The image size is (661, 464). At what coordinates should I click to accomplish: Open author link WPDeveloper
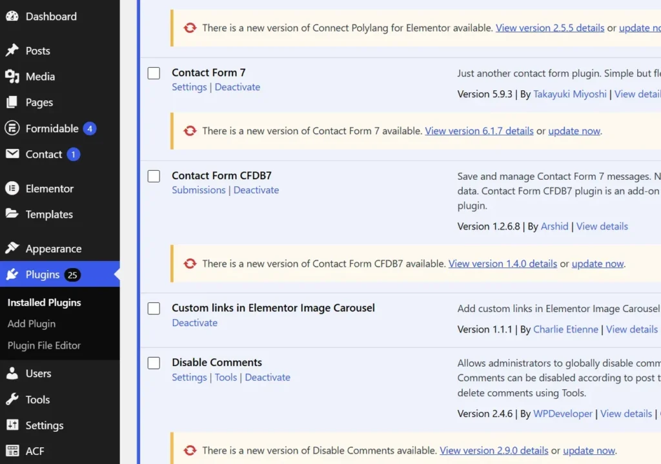pyautogui.click(x=563, y=414)
